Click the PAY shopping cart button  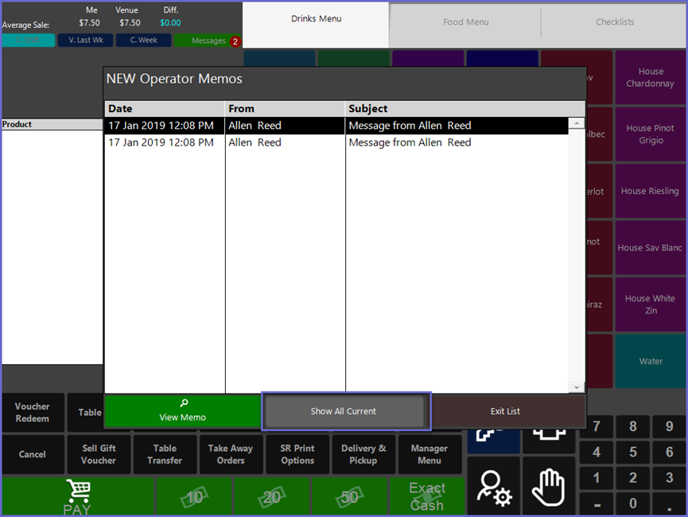77,496
